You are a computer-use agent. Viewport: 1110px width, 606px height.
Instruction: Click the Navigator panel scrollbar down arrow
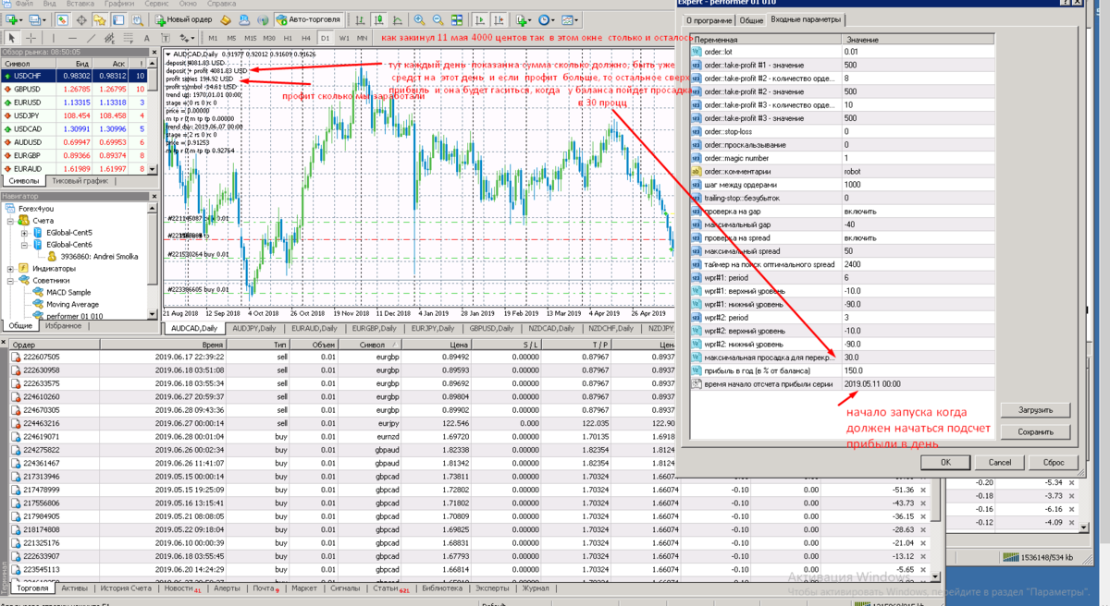pos(154,314)
